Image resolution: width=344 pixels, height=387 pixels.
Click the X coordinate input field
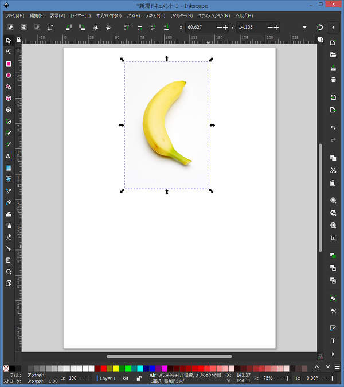tap(201, 27)
